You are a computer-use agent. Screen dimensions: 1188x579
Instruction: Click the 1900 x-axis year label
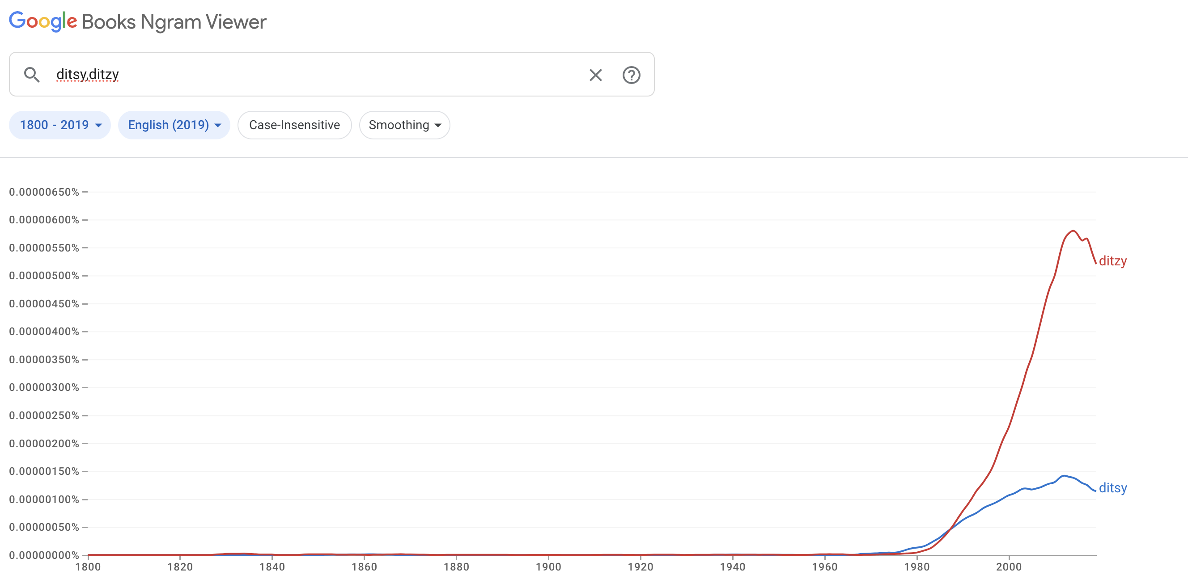548,566
